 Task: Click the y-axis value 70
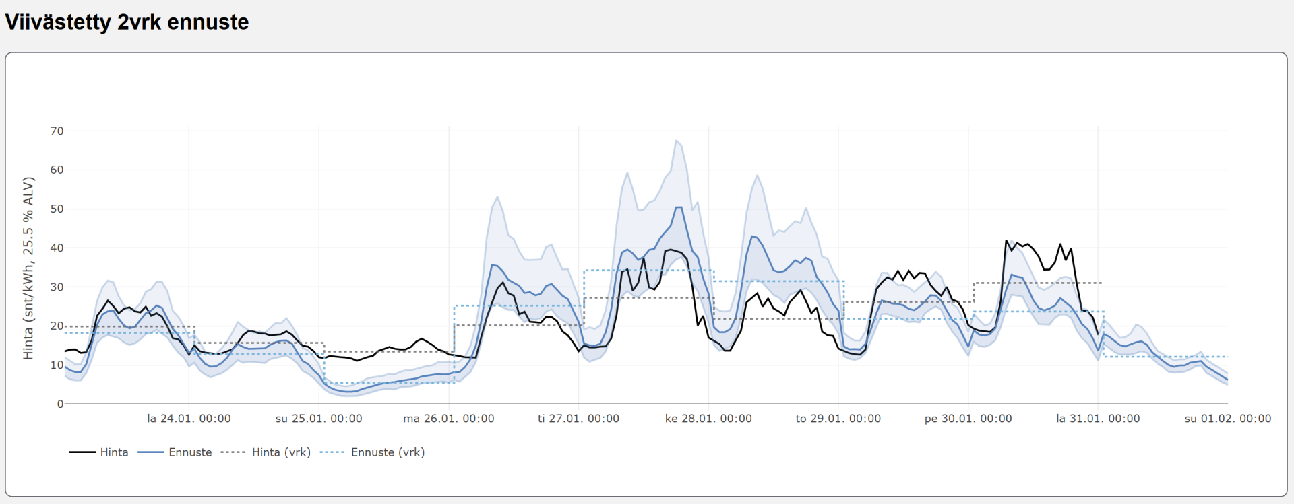coord(57,131)
